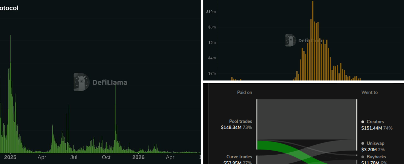
Task: Click the $148.34M 73% value
Action: (x=236, y=127)
